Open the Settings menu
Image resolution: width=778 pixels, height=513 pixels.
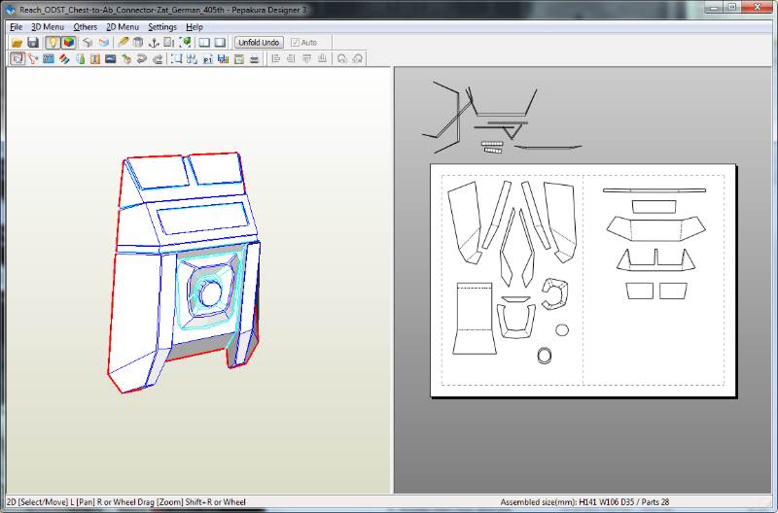pyautogui.click(x=162, y=27)
